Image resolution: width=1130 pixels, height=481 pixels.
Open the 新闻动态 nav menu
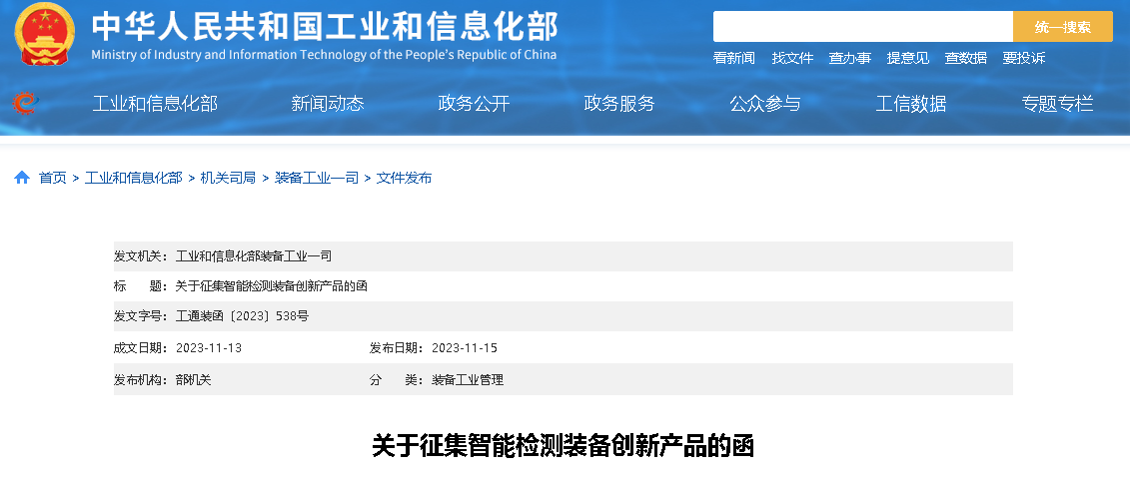(x=327, y=104)
